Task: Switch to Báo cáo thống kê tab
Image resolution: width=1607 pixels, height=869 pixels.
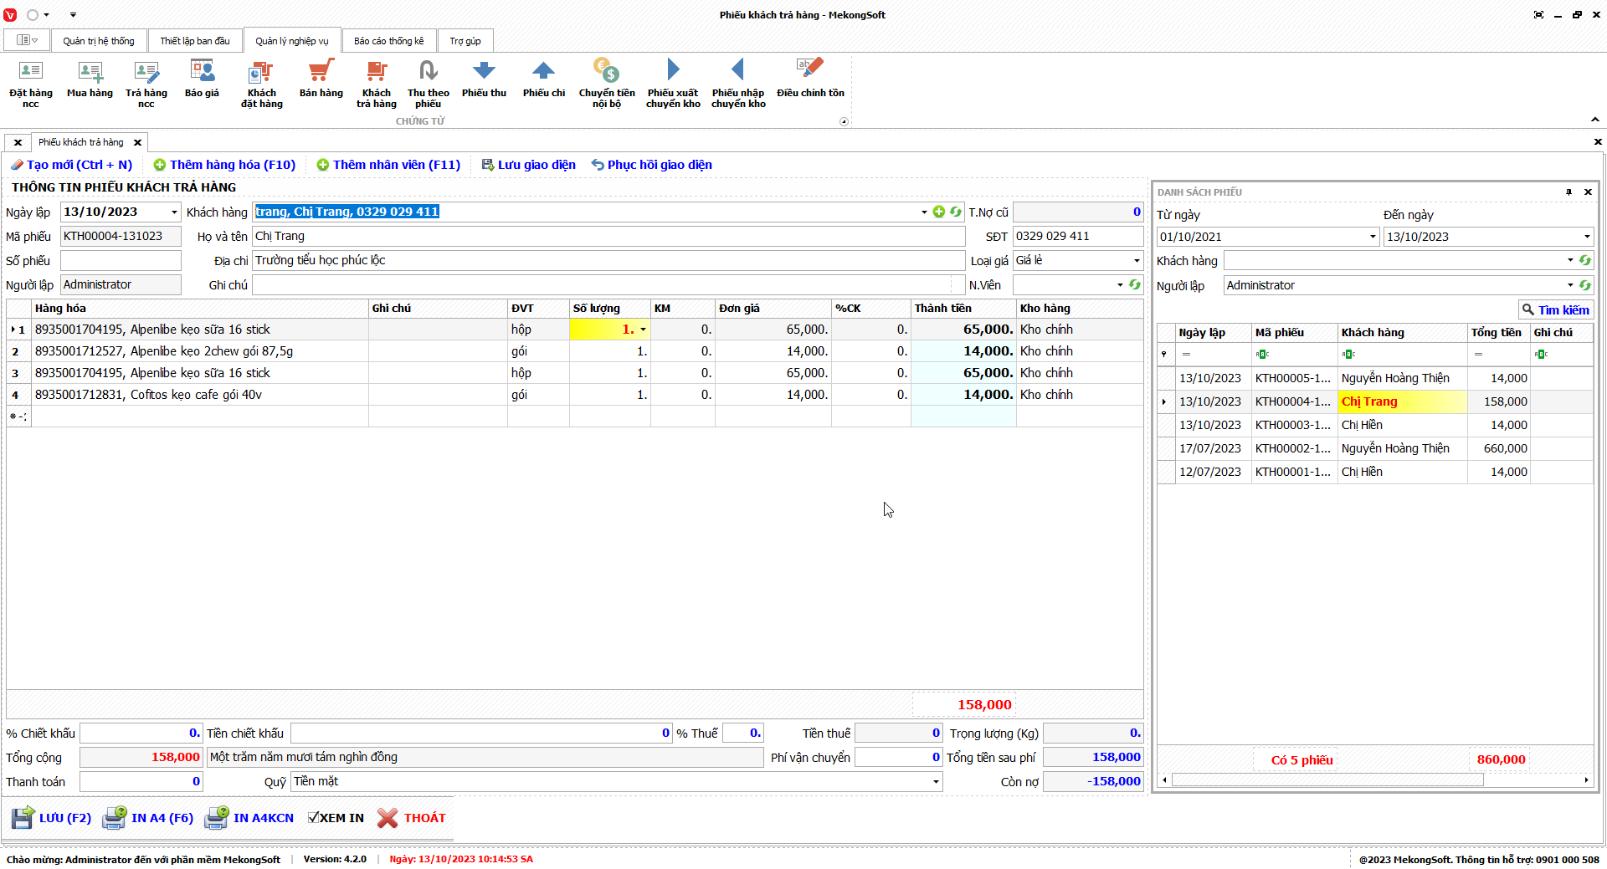Action: (388, 41)
